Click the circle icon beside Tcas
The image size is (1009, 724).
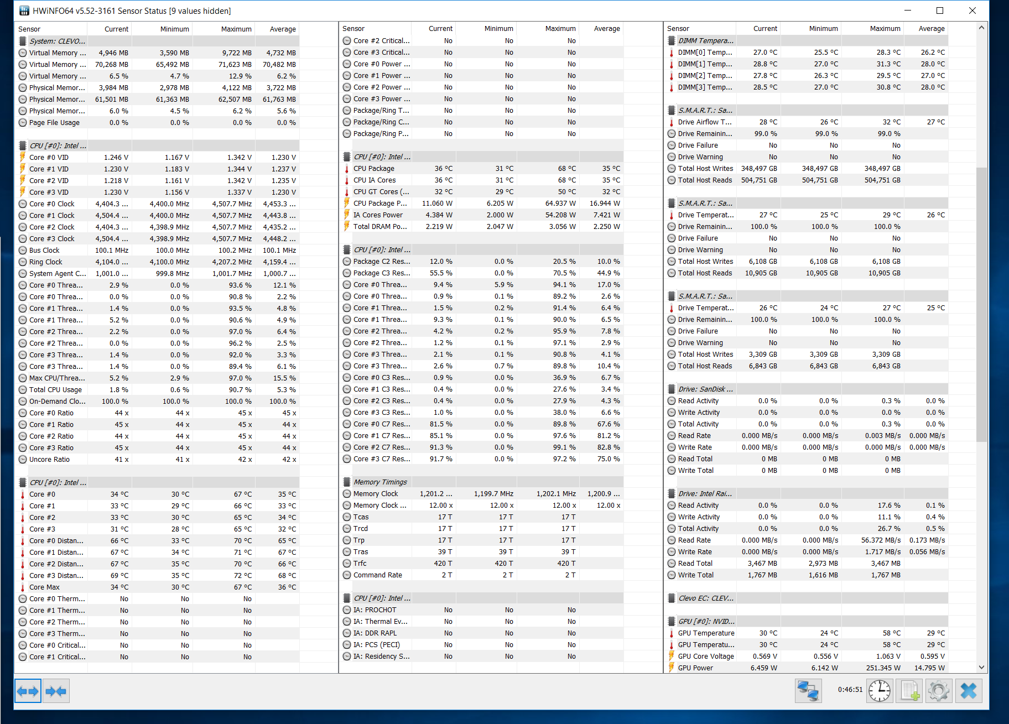[x=347, y=517]
